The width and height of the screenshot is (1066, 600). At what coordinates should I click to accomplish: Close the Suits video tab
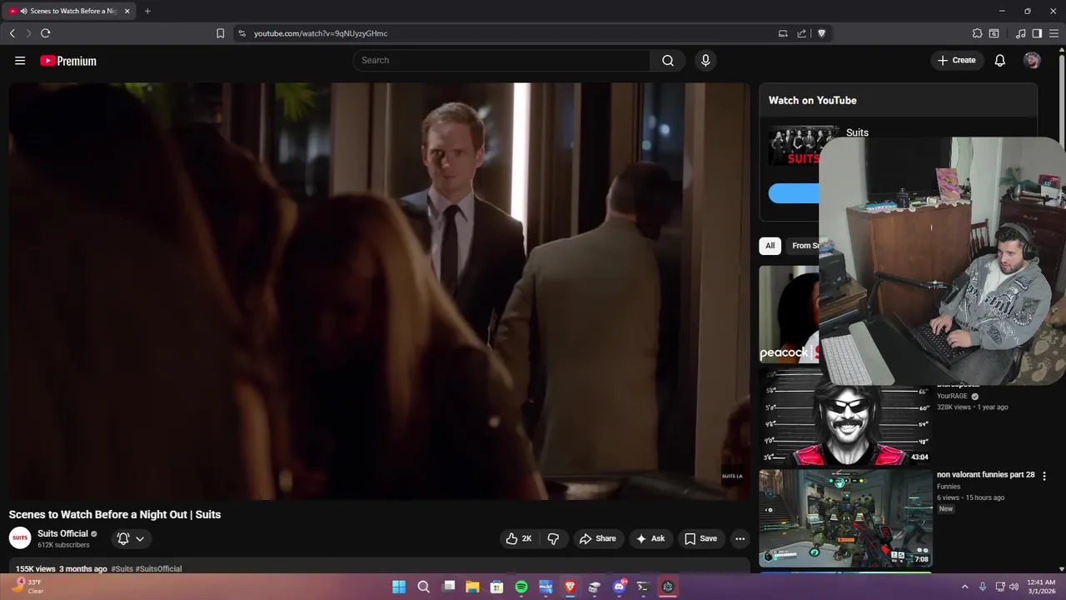127,11
